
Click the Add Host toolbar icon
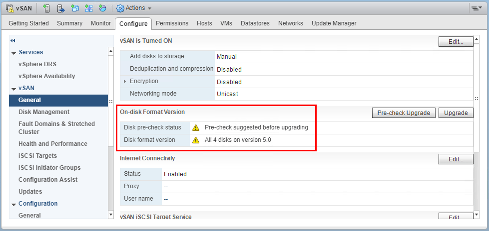46,8
